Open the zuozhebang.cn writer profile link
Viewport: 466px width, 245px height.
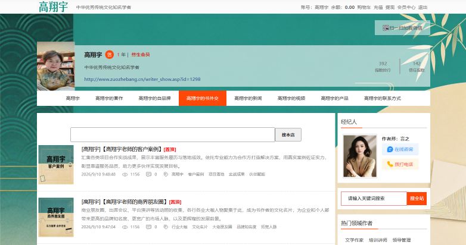click(142, 79)
